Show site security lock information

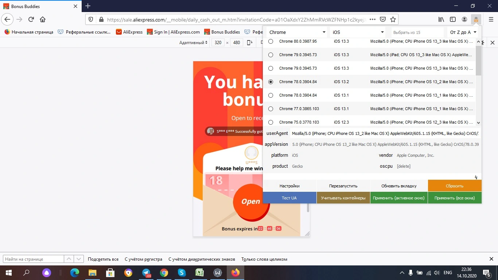pyautogui.click(x=101, y=19)
